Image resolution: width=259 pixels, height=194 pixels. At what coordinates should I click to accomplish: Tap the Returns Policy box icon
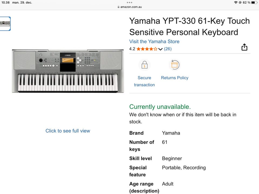175,65
